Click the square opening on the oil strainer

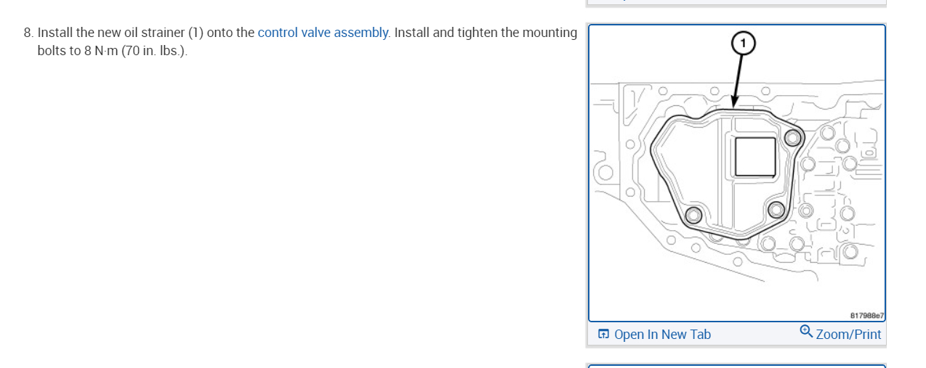[755, 157]
